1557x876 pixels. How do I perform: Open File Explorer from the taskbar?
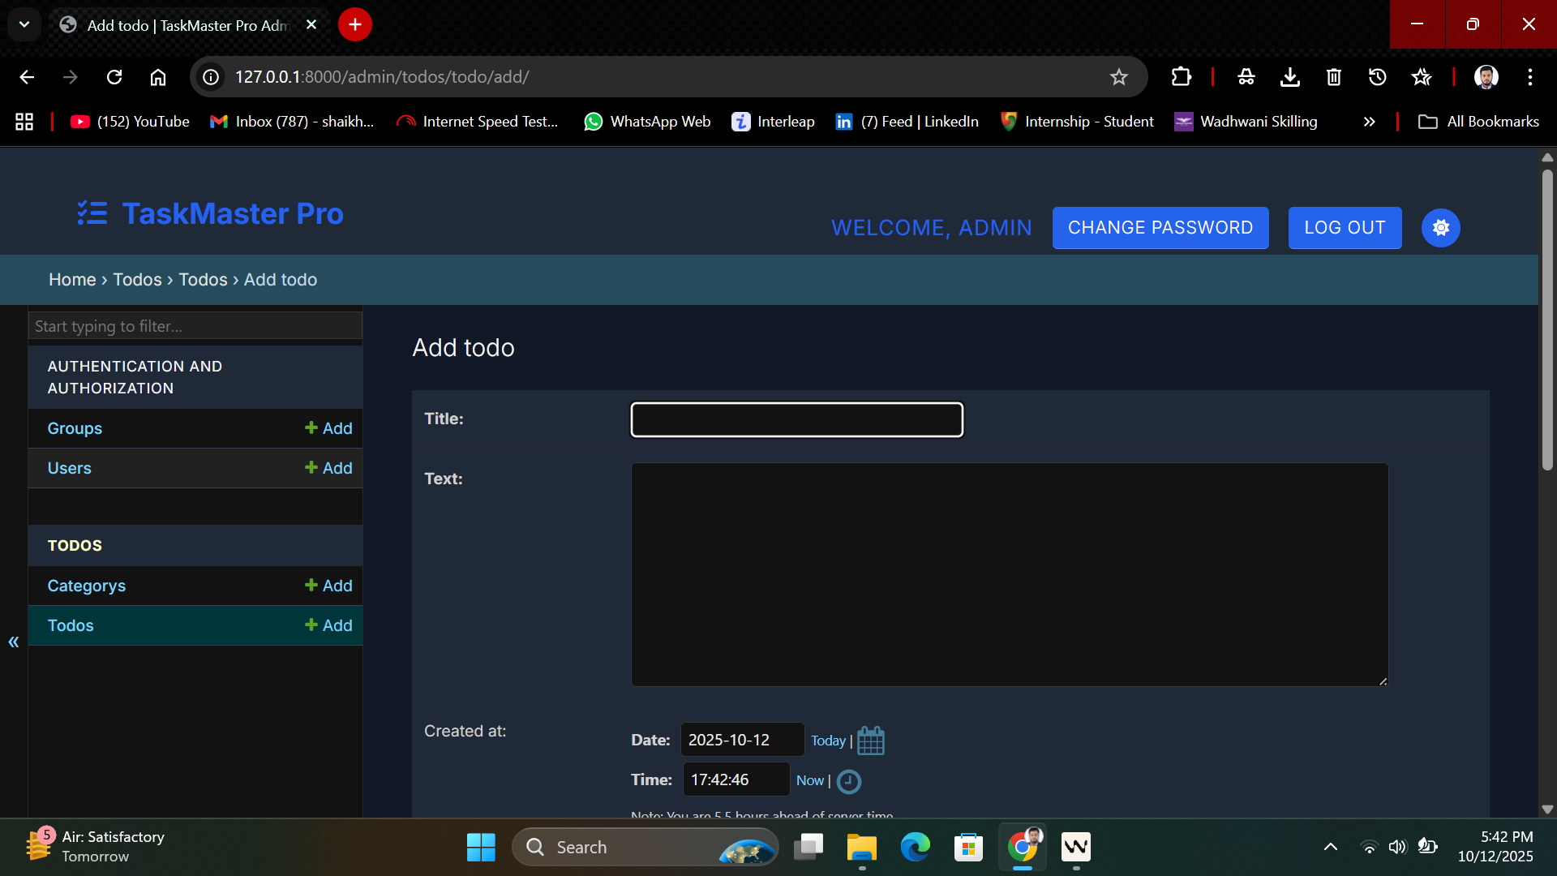pos(862,847)
